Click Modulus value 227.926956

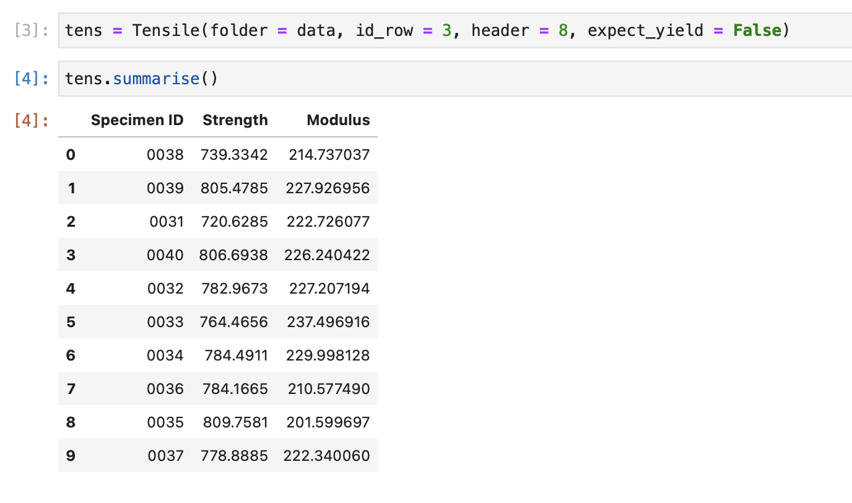(328, 188)
